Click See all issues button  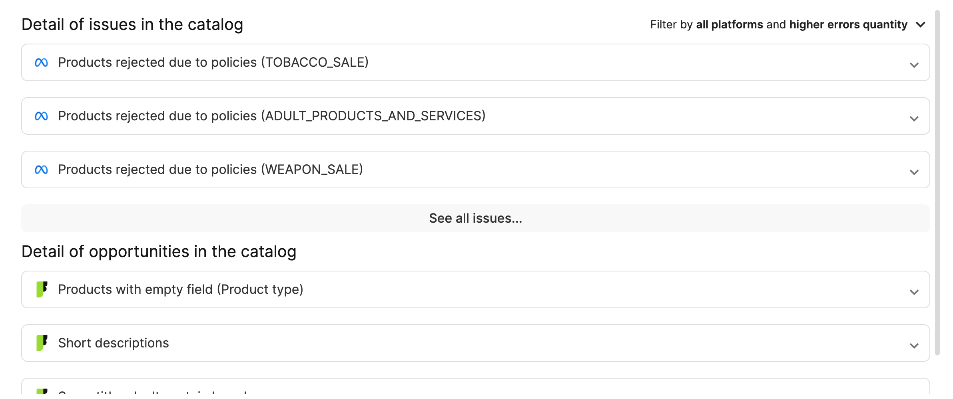click(x=476, y=218)
